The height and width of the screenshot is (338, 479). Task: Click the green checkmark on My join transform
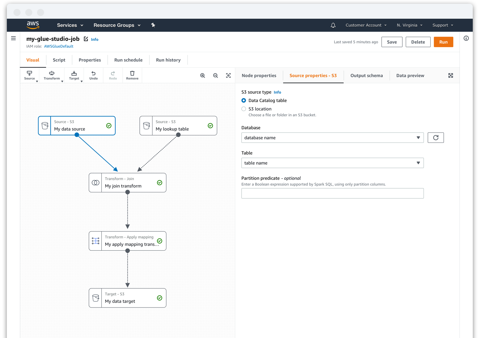160,183
